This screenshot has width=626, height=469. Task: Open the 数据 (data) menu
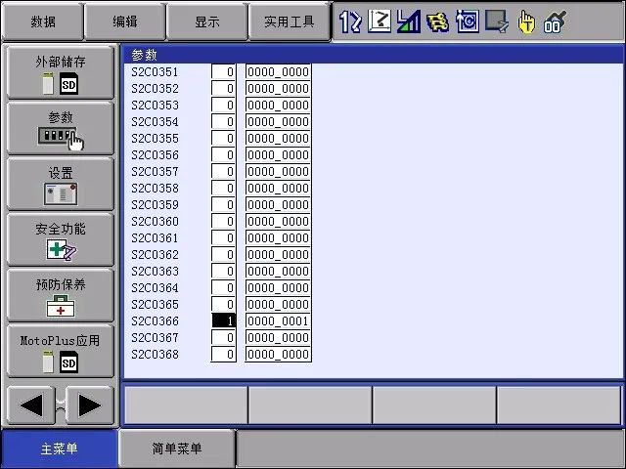pyautogui.click(x=42, y=21)
